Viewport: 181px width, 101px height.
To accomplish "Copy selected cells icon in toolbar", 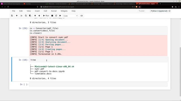I will tap(26, 16).
